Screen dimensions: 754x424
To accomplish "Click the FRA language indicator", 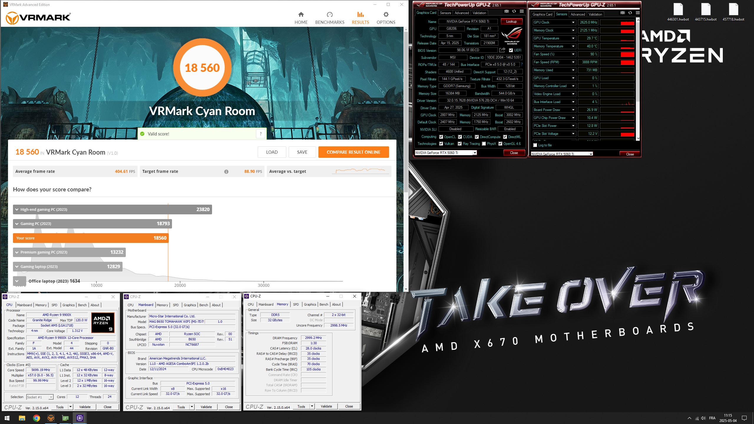I will pyautogui.click(x=712, y=418).
